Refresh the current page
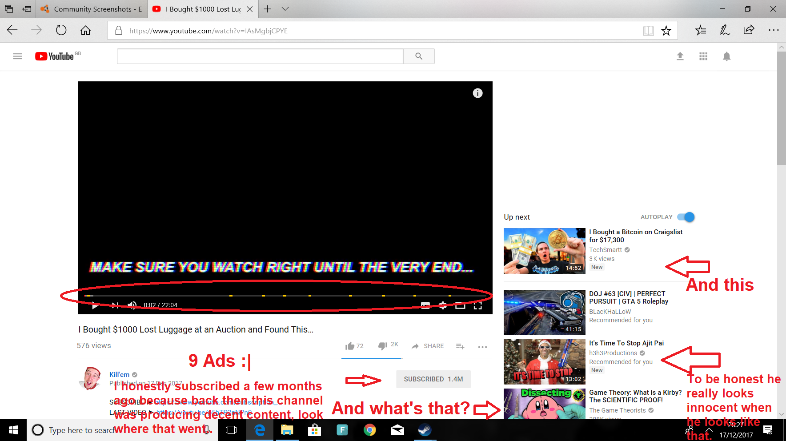Viewport: 786px width, 441px height. point(61,30)
